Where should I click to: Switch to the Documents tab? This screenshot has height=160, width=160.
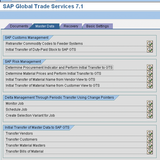coord(19,26)
